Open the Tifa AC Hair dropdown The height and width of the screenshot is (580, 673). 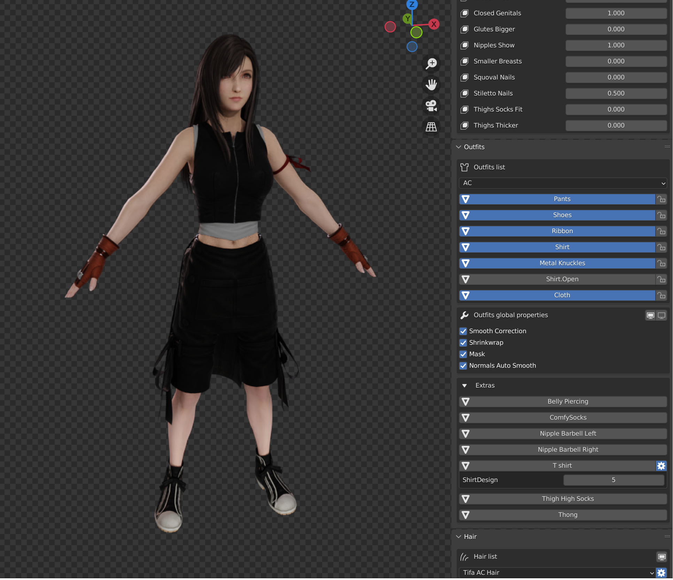(x=557, y=573)
